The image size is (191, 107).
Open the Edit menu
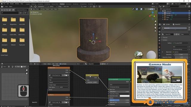point(8,4)
